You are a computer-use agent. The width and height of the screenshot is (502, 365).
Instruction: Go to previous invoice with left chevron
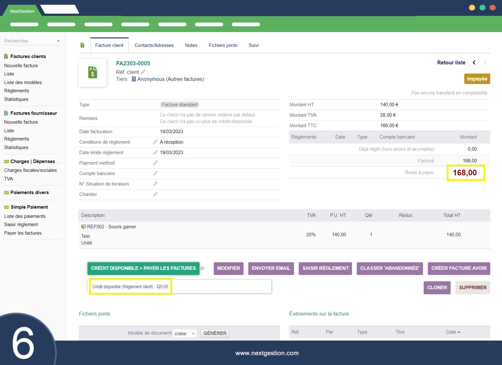[x=474, y=62]
